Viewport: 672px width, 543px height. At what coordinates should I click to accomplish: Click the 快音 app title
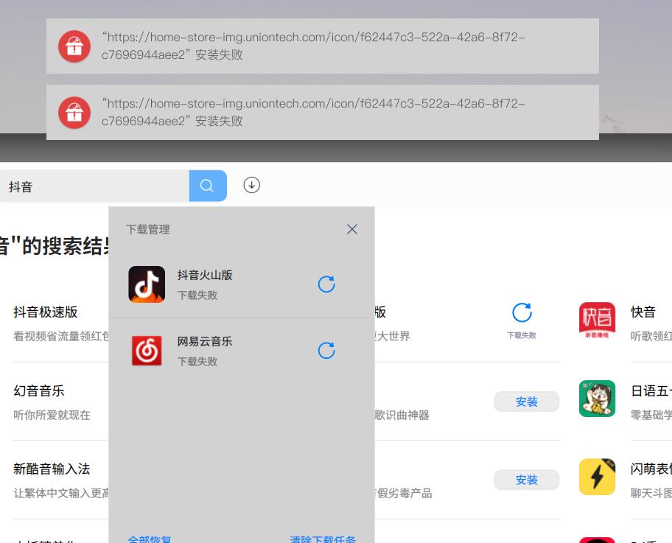[x=643, y=312]
